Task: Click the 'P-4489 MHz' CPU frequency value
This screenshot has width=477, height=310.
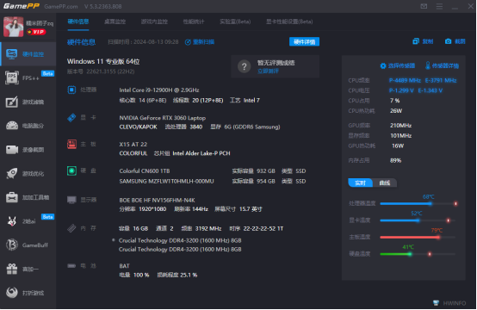Action: (x=405, y=80)
